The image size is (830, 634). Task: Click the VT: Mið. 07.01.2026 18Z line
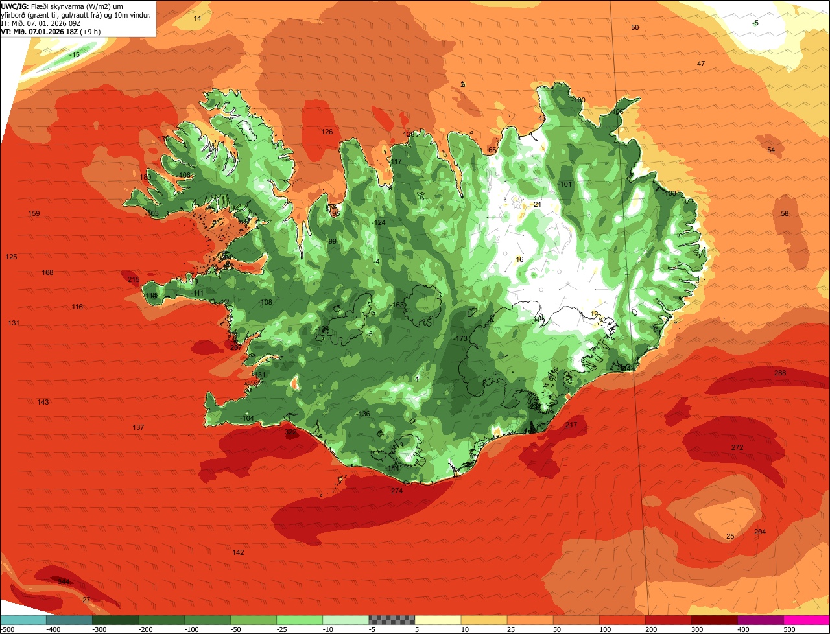(x=51, y=31)
